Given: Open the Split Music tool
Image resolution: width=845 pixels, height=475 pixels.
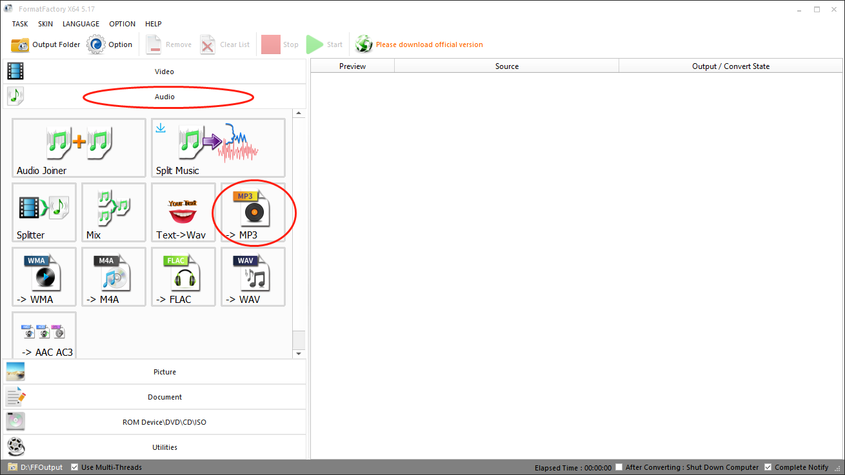Looking at the screenshot, I should coord(218,148).
